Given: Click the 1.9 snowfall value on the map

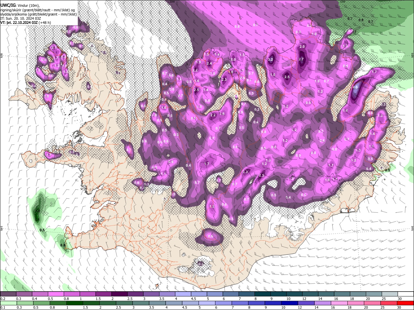Looking at the screenshot, I should click(x=198, y=62).
